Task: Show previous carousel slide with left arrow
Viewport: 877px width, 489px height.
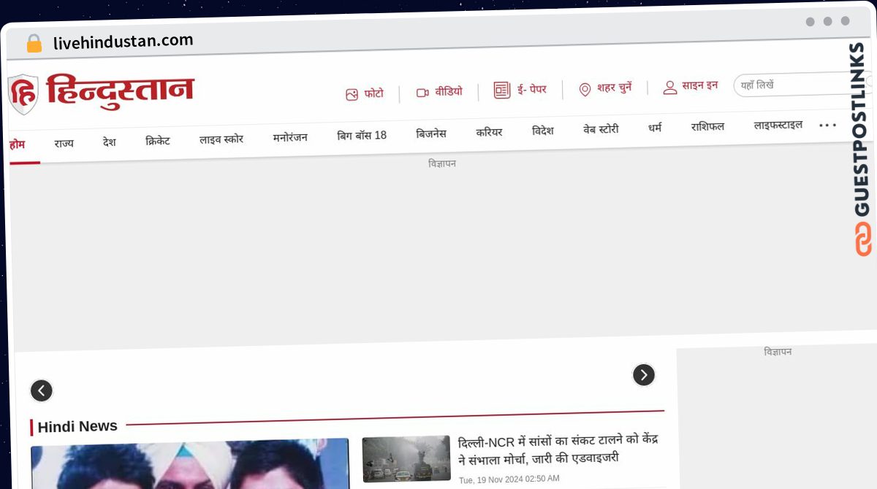Action: tap(42, 391)
